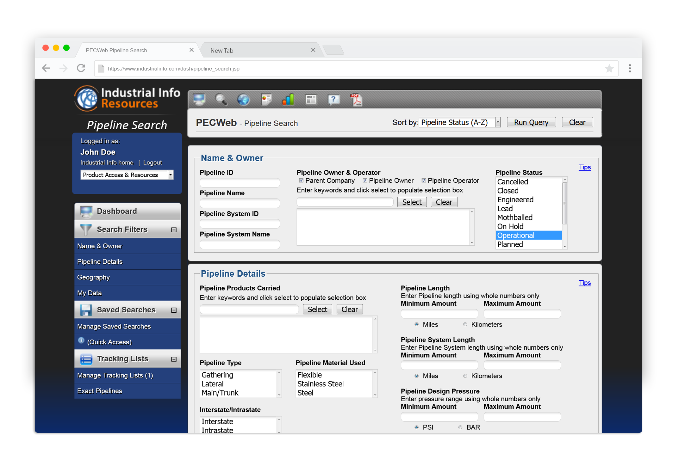The width and height of the screenshot is (679, 460).
Task: Go back with the browser back arrow
Action: click(x=46, y=68)
